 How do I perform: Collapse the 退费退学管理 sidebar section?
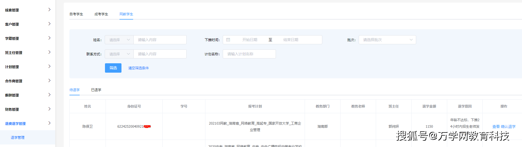(49, 123)
